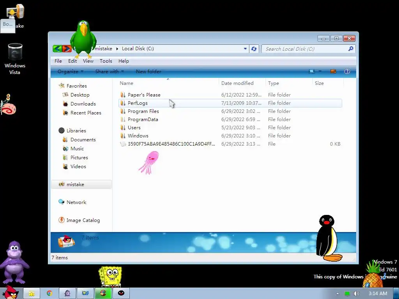Open the View menu

(88, 61)
